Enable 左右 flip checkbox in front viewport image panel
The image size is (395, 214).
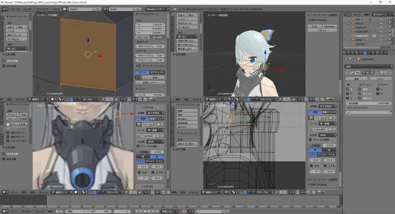pos(139,172)
